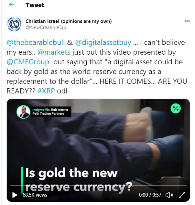Open the tweet's more options menu
The width and height of the screenshot is (195, 205).
coord(187,21)
